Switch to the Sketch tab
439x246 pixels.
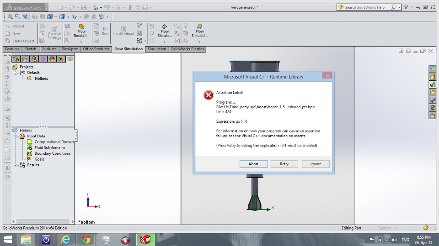[31, 49]
